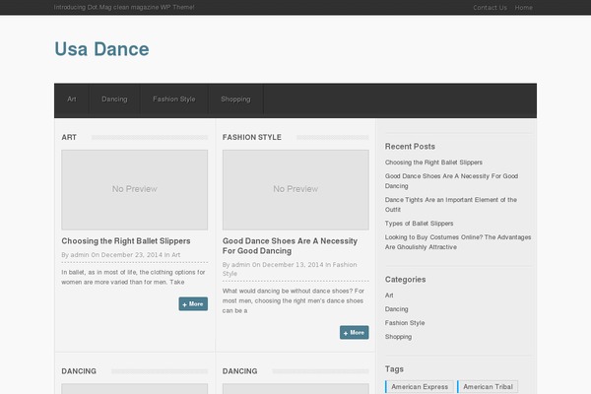
Task: Select Shopping in sidebar Categories
Action: point(398,337)
